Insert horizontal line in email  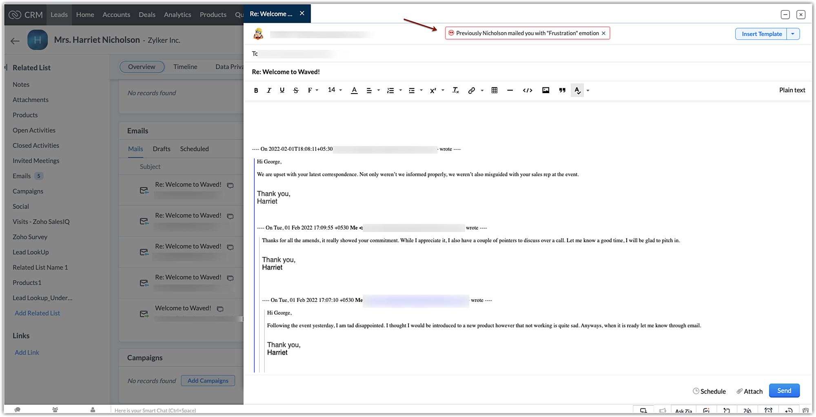point(510,90)
